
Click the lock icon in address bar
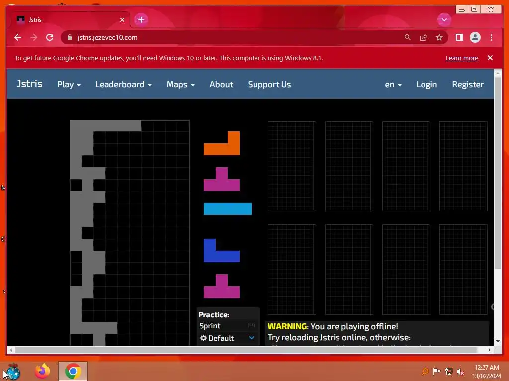(69, 37)
